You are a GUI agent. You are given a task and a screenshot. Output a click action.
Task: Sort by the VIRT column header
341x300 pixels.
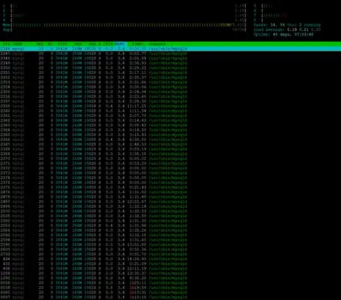pyautogui.click(x=62, y=44)
